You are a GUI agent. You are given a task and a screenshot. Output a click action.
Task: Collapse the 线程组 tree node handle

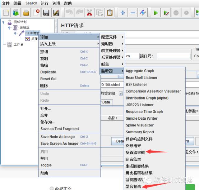tap(9, 28)
